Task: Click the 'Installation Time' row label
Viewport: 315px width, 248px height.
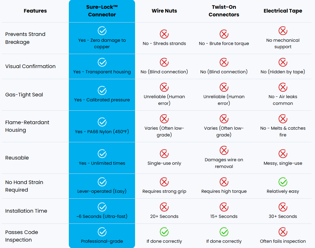Action: tap(26, 211)
